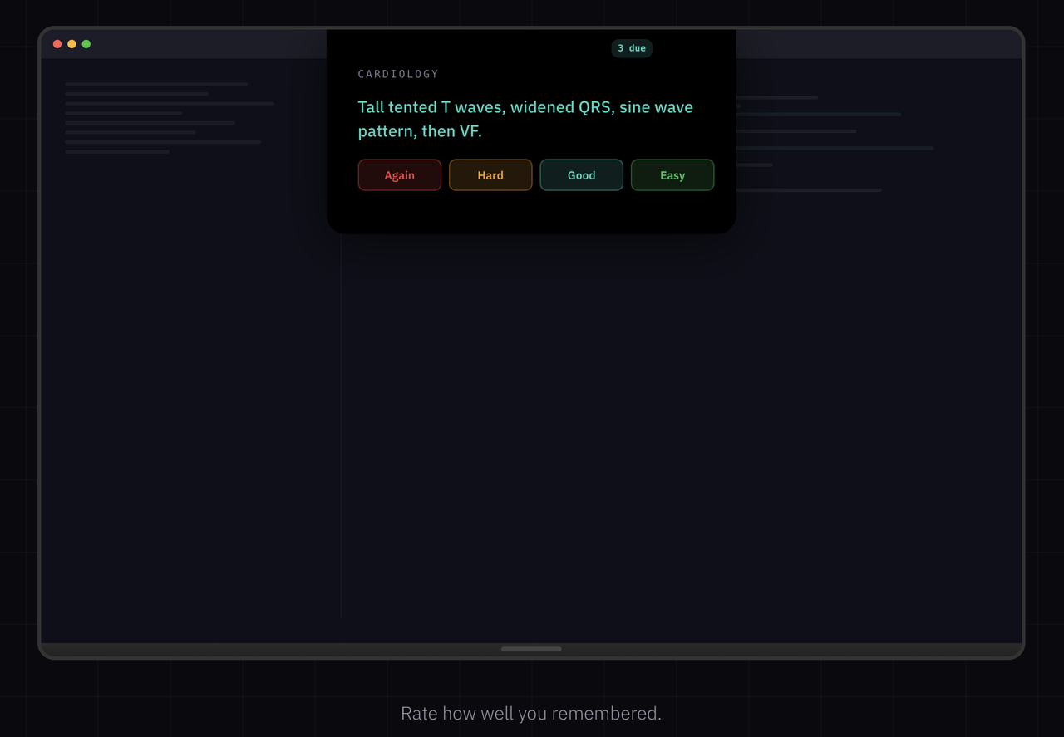Image resolution: width=1064 pixels, height=737 pixels.
Task: Open the CARDIOLOGY deck label
Action: 397,74
